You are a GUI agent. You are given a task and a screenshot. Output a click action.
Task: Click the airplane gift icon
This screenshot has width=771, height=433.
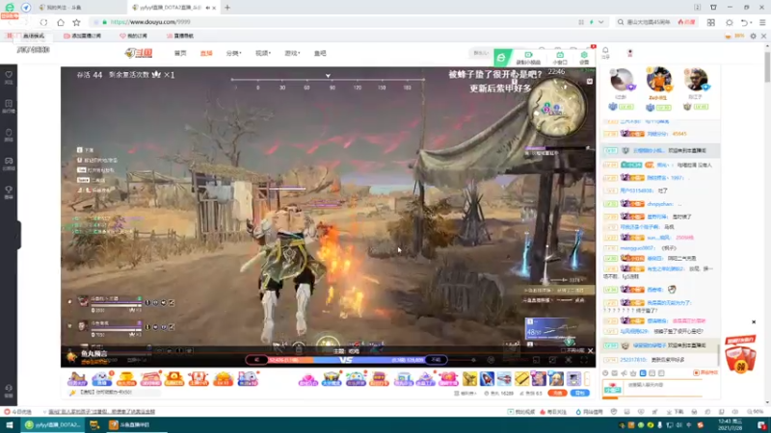504,378
